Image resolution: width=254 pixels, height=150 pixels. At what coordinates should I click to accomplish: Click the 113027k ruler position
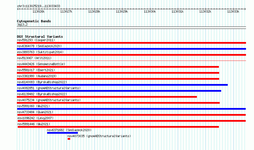(x=66, y=11)
